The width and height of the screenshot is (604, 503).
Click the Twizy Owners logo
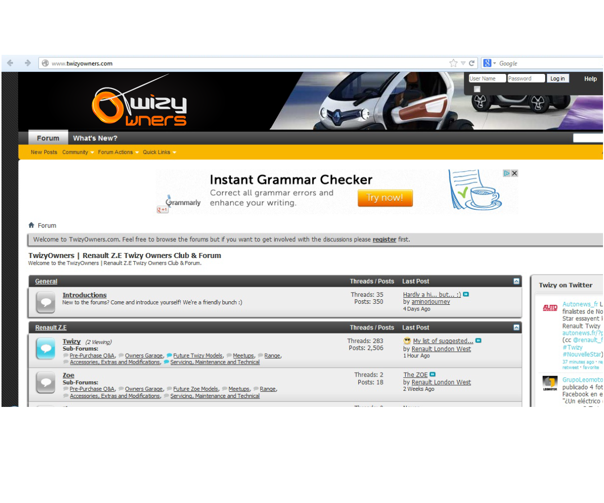click(x=139, y=101)
